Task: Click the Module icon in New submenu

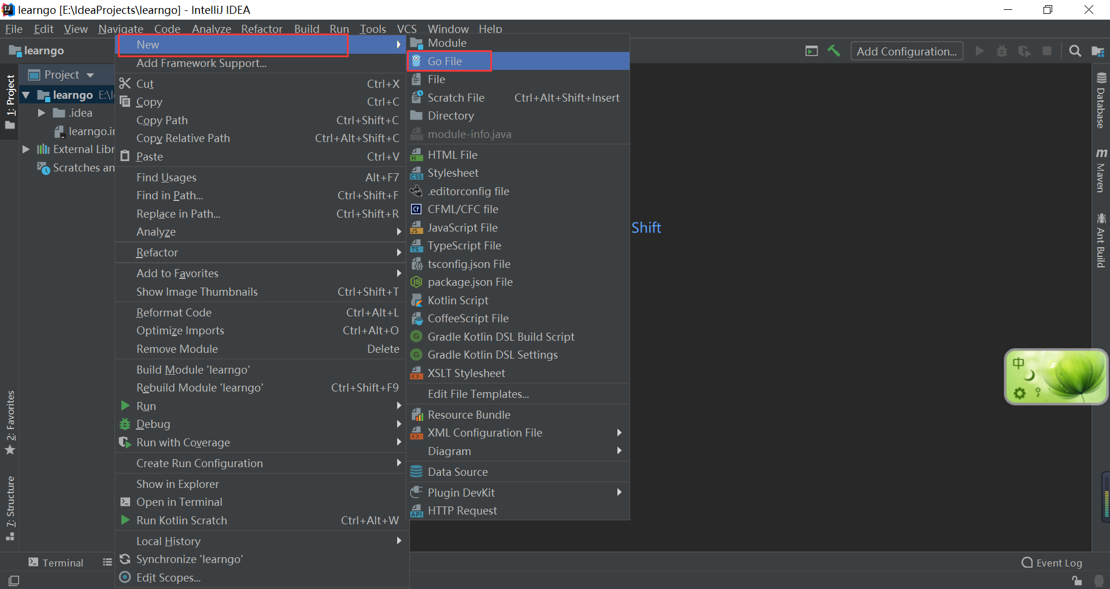Action: 416,43
